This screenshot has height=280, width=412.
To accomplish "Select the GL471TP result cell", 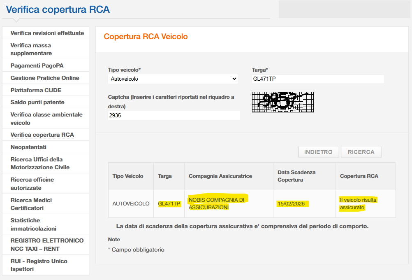I will click(169, 204).
